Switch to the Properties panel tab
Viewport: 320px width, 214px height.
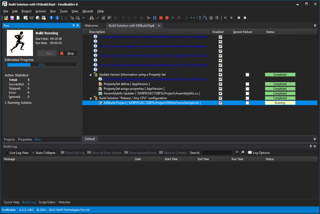[25, 139]
